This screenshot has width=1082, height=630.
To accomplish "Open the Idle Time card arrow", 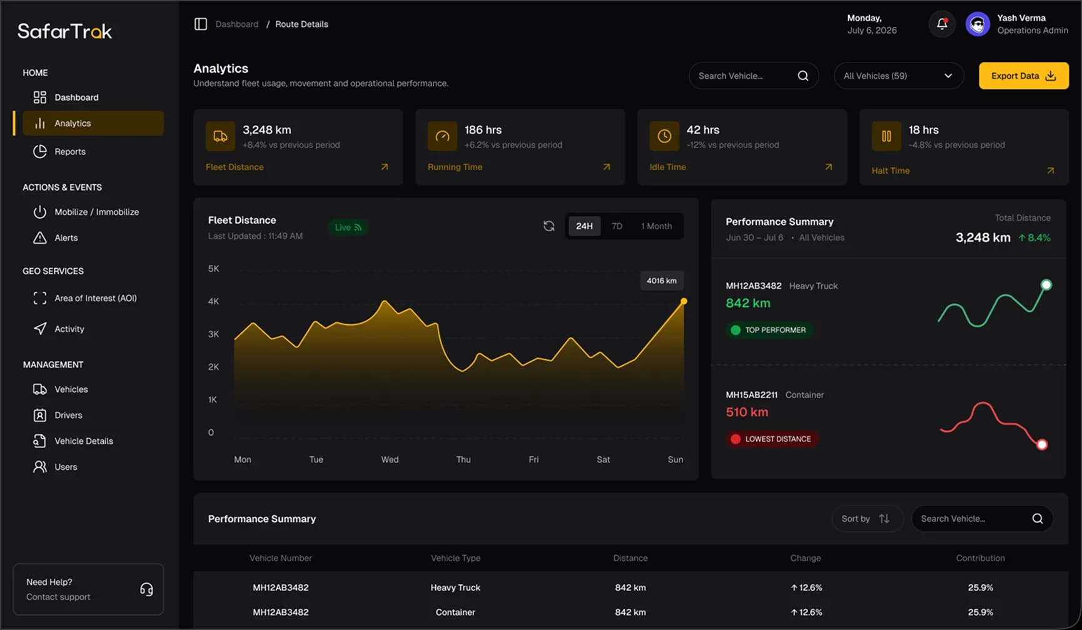I will [x=828, y=167].
